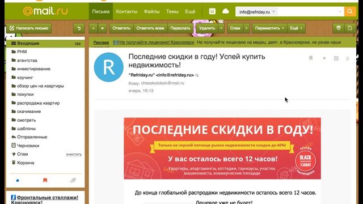The width and height of the screenshot is (363, 204).
Task: Mark message unread via dot icon
Action: pyautogui.click(x=324, y=58)
